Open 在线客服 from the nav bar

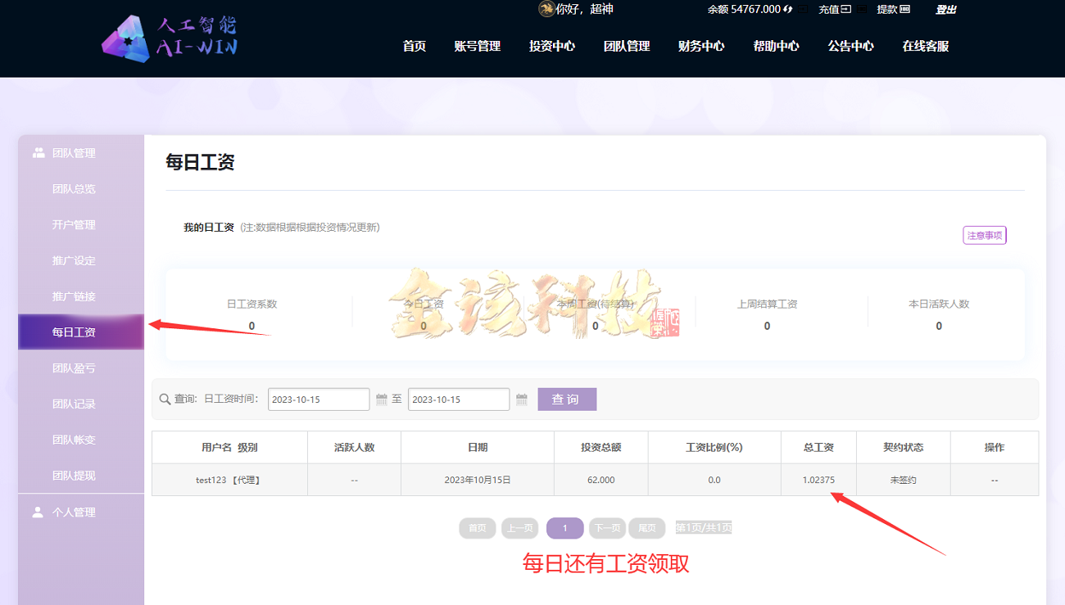tap(924, 47)
